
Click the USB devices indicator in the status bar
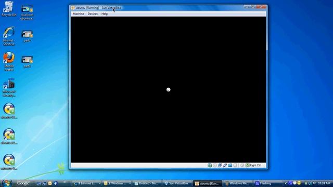click(x=225, y=165)
